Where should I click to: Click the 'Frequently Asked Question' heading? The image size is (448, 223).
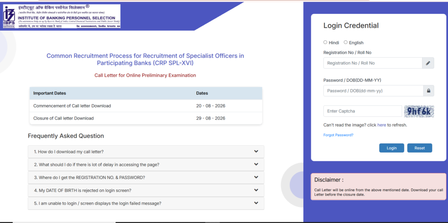(66, 136)
